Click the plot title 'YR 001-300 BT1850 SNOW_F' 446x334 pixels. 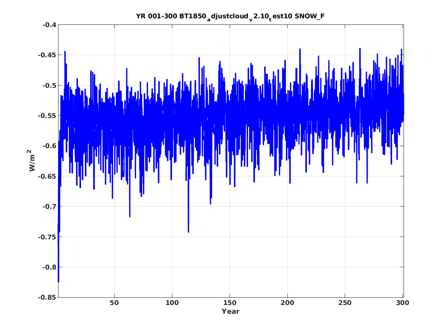pos(230,16)
